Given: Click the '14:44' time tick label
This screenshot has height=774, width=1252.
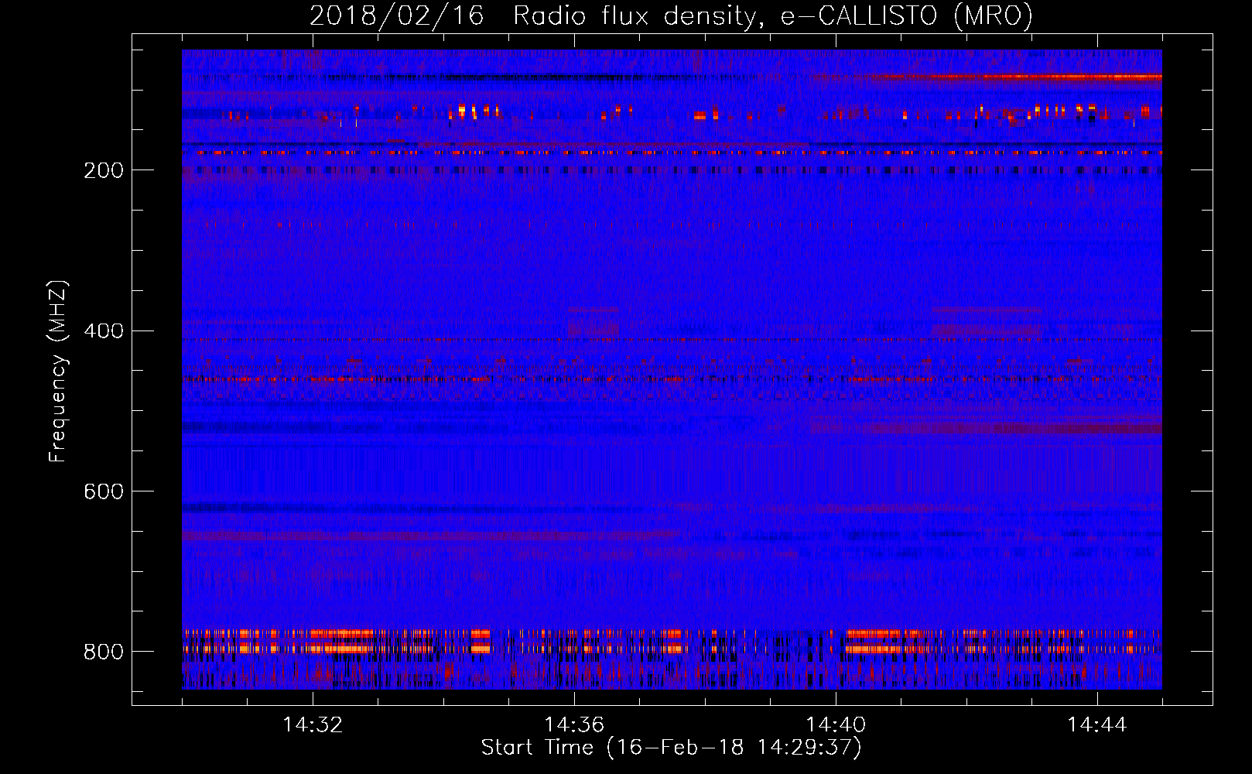Looking at the screenshot, I should pos(1097,725).
